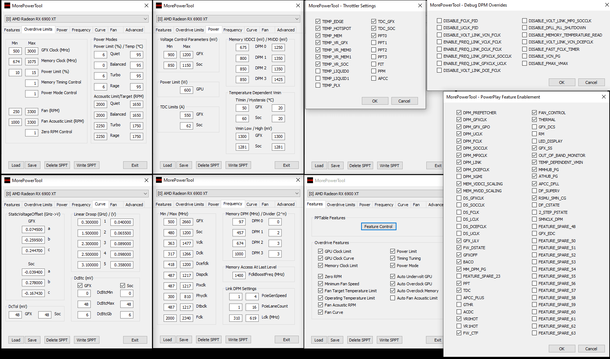
Task: Click Memory Clock max field showing 1075
Action: point(32,62)
